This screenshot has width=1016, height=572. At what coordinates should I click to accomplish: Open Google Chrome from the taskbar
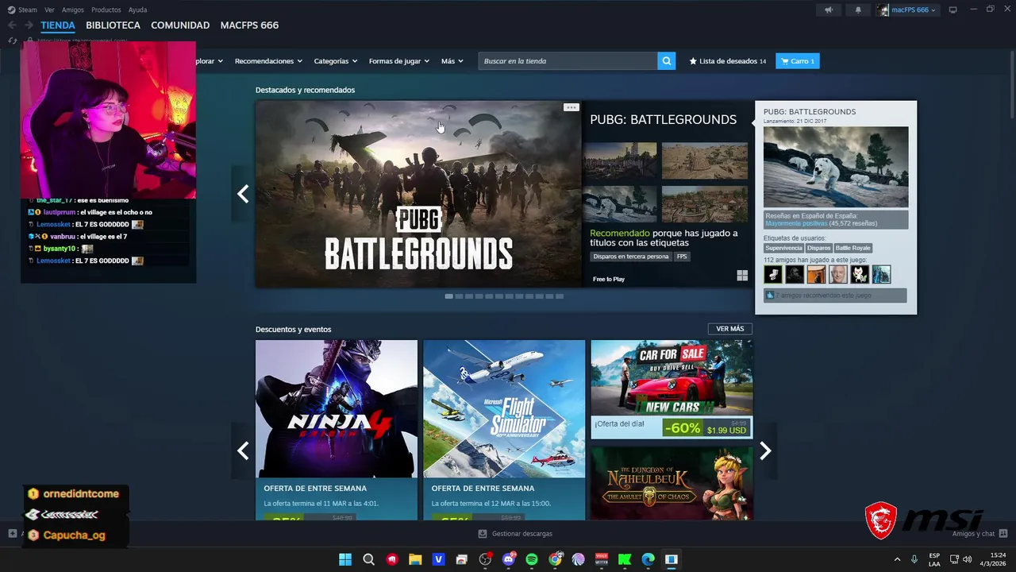(x=556, y=559)
